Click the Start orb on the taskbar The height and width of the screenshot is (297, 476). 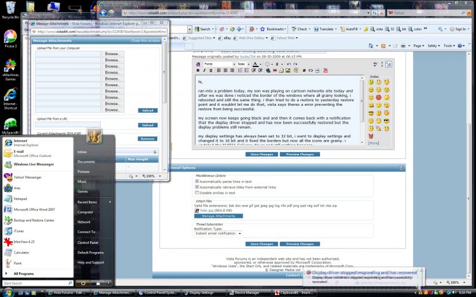[8, 293]
